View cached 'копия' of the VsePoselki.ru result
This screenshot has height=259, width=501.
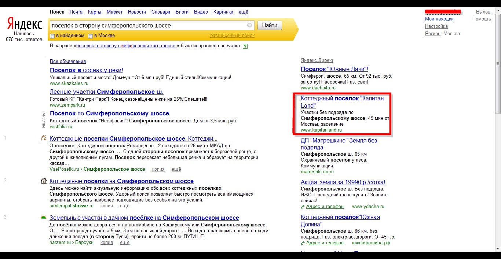point(158,169)
